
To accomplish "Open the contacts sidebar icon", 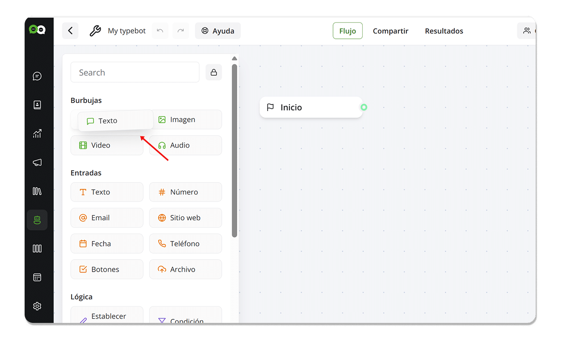I will pos(37,105).
